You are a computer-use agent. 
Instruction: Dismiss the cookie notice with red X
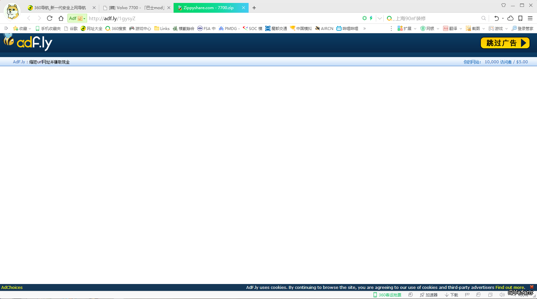[x=532, y=287]
